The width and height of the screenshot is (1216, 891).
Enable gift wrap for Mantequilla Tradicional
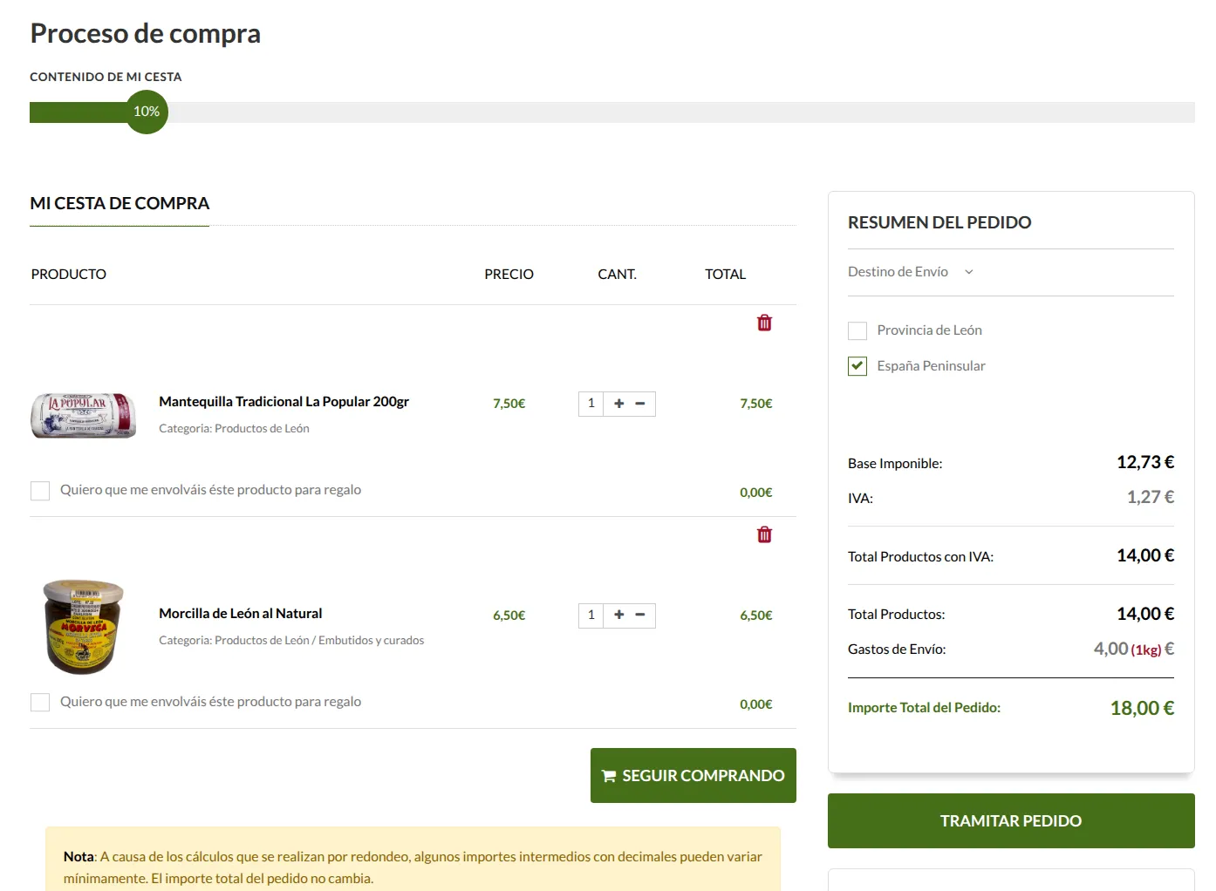[40, 491]
